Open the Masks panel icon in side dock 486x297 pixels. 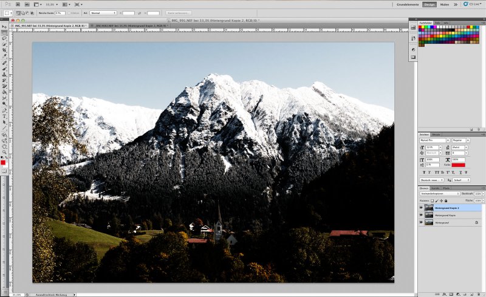point(413,57)
